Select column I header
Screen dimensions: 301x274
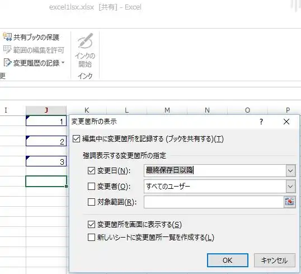tap(6, 110)
